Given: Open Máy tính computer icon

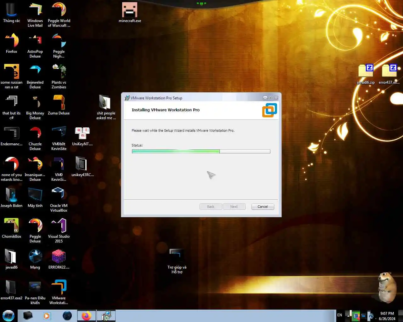Looking at the screenshot, I should (35, 197).
